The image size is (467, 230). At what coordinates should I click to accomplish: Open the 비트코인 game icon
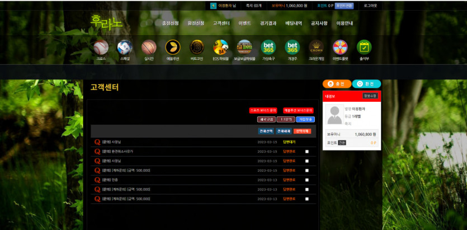coord(196,47)
